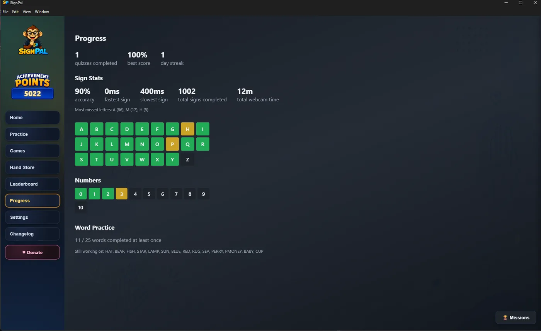The width and height of the screenshot is (541, 331).
Task: Click the Achievement Points 5022 badge
Action: coord(32,86)
